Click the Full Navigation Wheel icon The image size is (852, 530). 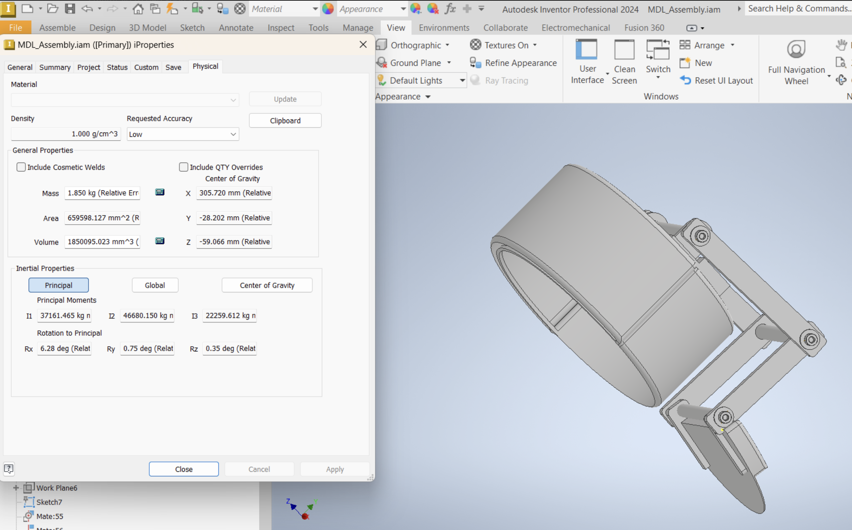click(796, 49)
